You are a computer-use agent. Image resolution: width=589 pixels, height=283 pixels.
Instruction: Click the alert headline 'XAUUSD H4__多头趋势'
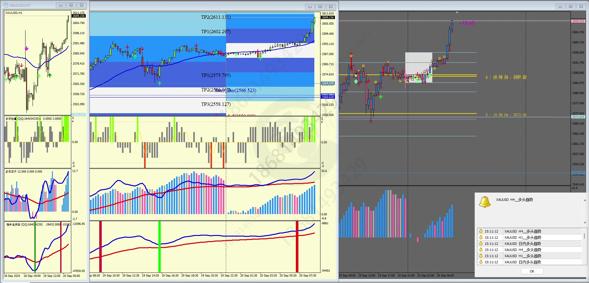click(x=514, y=200)
